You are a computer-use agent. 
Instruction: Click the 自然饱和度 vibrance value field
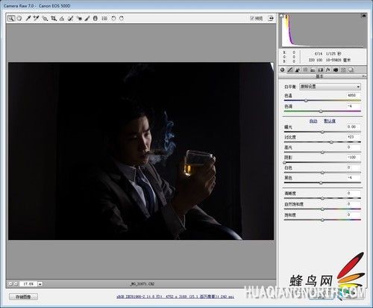[x=354, y=204]
